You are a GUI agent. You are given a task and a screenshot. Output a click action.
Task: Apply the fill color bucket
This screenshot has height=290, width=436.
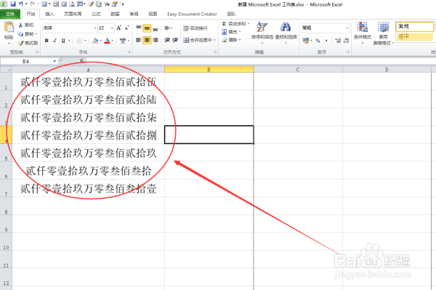pyautogui.click(x=95, y=41)
